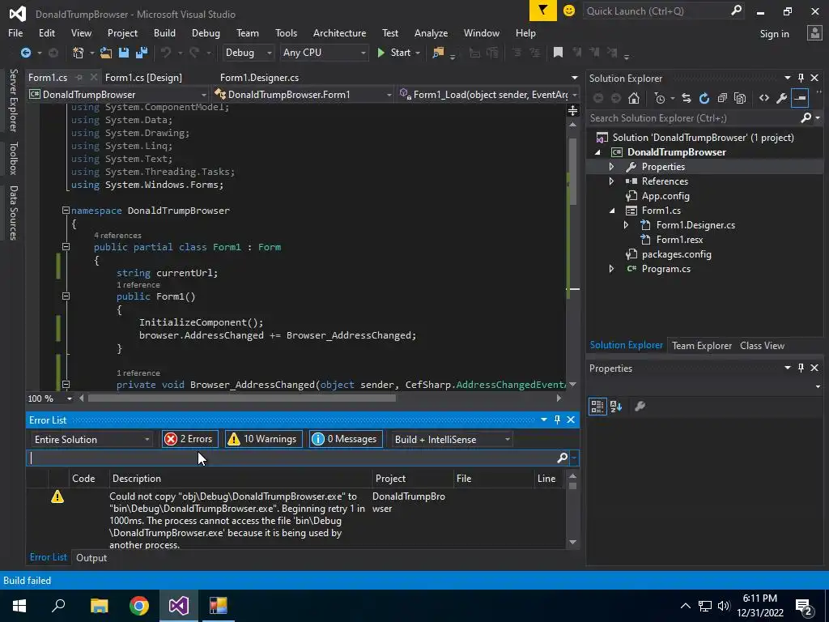
Task: Open the Build menu
Action: tap(164, 32)
